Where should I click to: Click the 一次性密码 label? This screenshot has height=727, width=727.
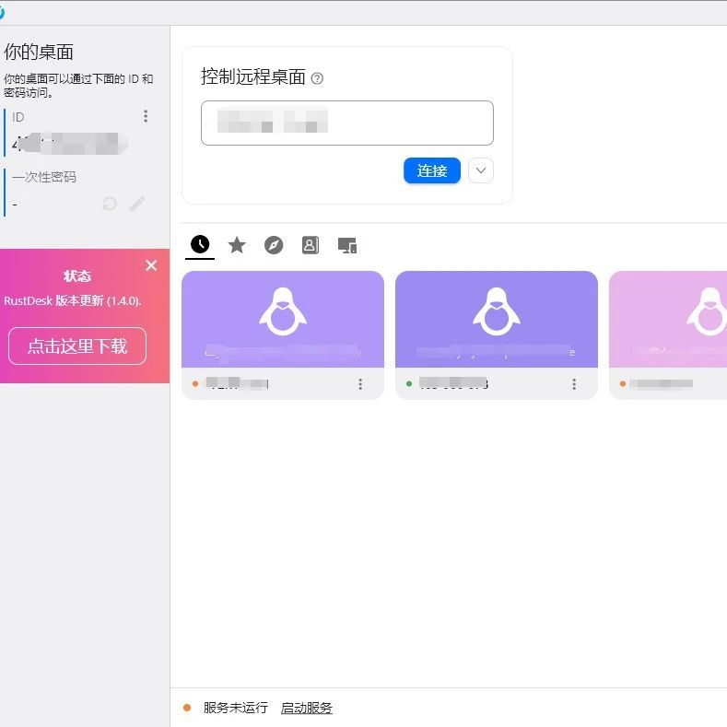pos(44,177)
